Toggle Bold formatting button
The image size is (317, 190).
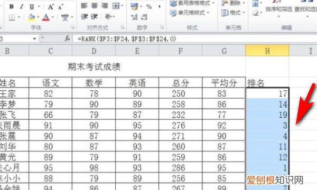12,7
